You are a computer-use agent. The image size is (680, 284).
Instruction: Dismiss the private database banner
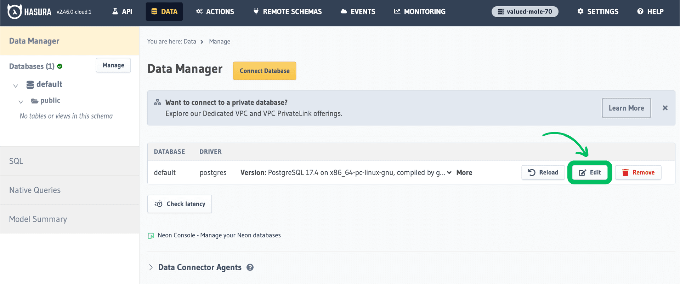click(x=665, y=108)
